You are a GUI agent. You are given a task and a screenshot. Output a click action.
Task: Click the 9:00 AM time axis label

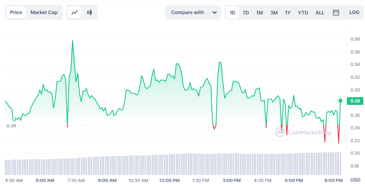pos(107,180)
